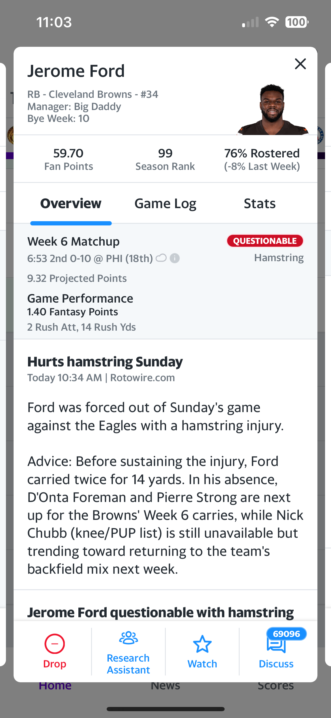
Task: Open Jerome Ford questionable with hamstring article
Action: point(160,613)
